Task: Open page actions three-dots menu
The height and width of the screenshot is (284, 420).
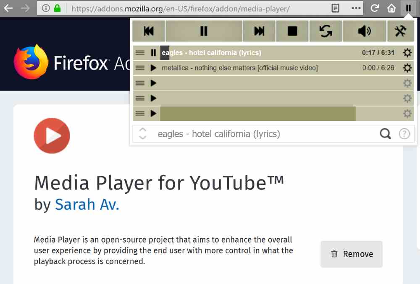Action: [x=356, y=8]
